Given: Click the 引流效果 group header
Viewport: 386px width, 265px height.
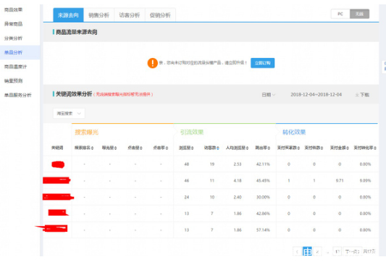Looking at the screenshot, I should 192,132.
